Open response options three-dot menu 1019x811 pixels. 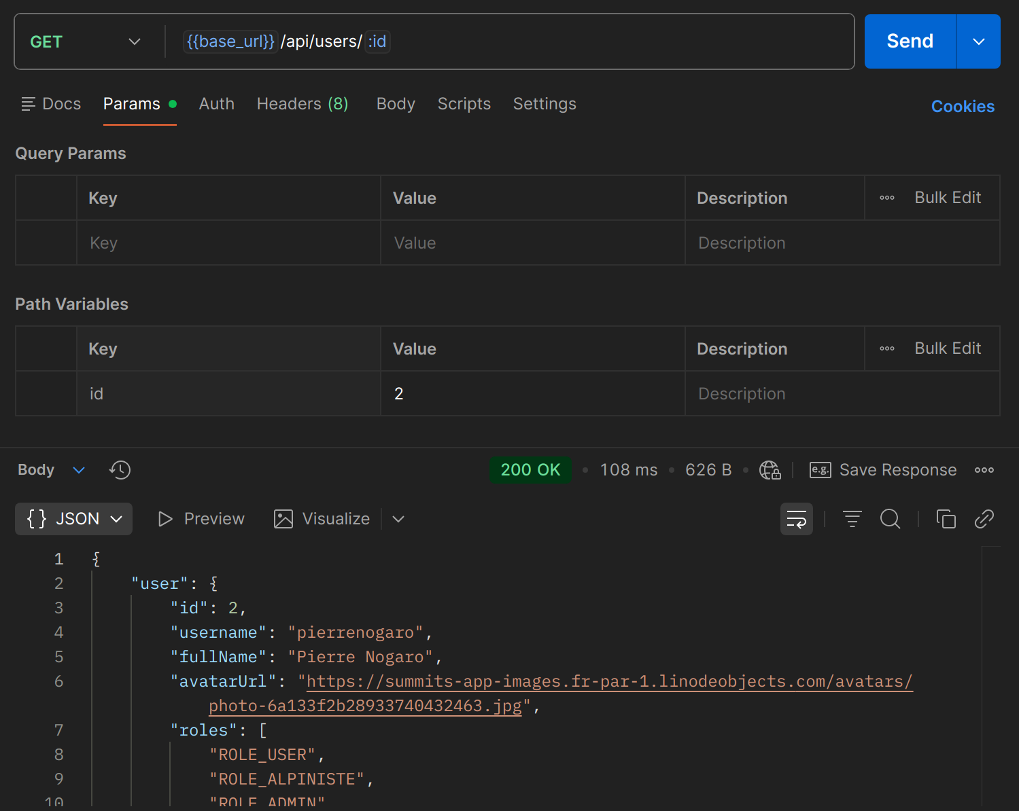pos(984,470)
